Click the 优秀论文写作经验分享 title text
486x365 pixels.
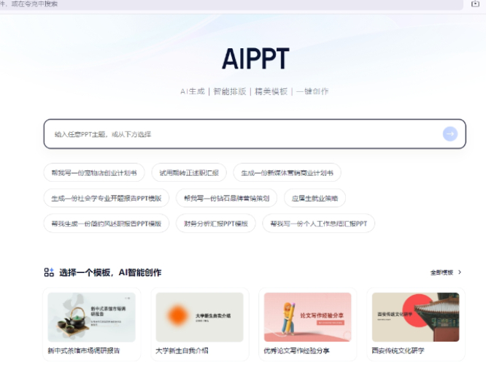tap(296, 350)
